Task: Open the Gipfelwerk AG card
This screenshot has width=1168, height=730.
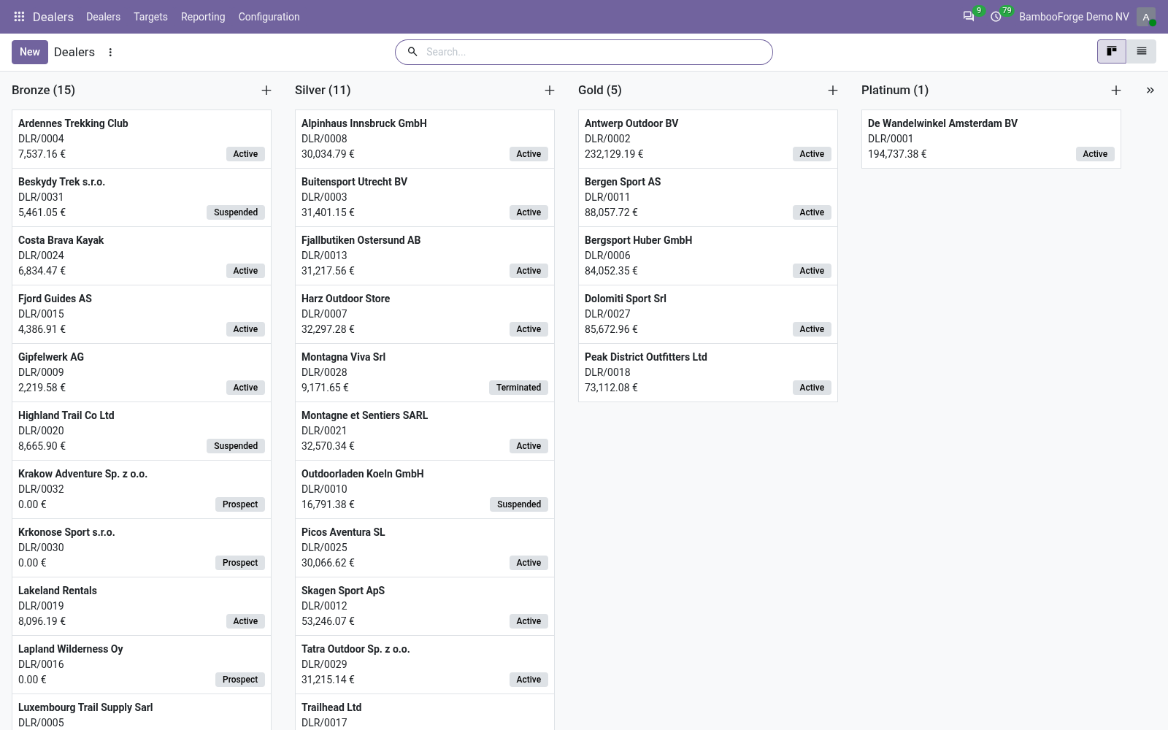Action: [142, 372]
